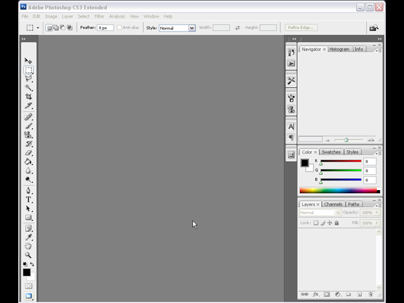
Task: Open the File menu
Action: coord(25,16)
